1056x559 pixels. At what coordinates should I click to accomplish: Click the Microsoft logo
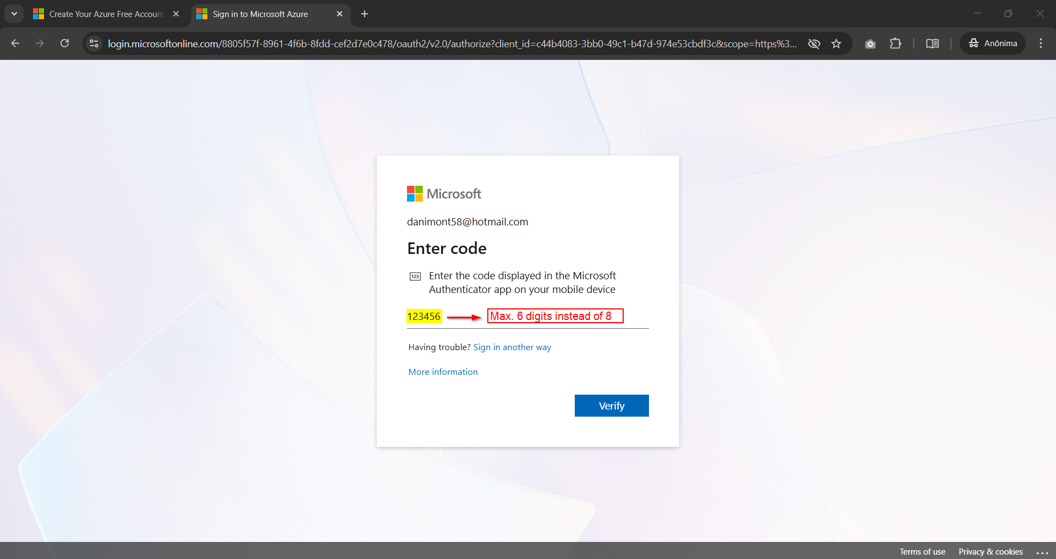[444, 193]
